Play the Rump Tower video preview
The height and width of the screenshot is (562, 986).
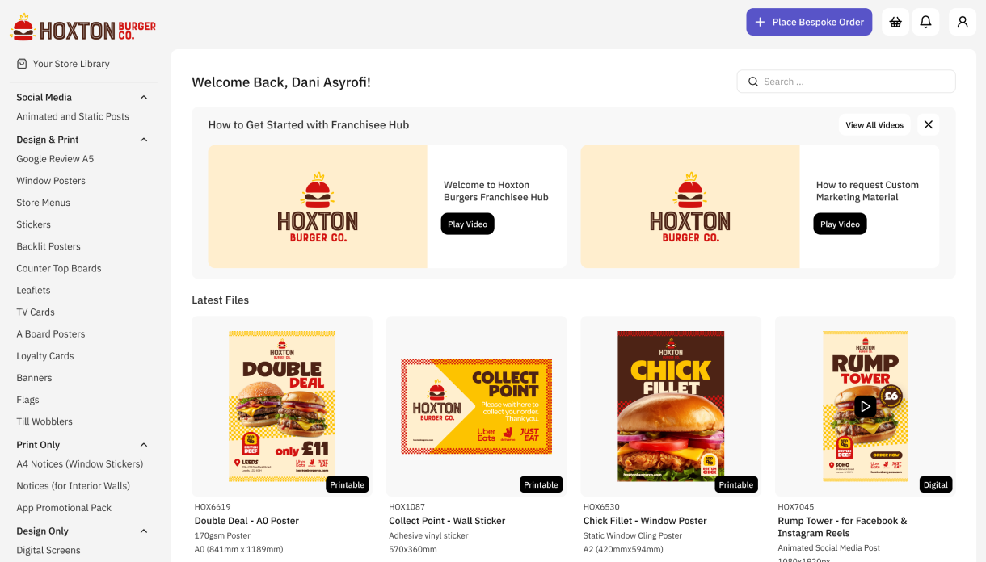coord(866,406)
